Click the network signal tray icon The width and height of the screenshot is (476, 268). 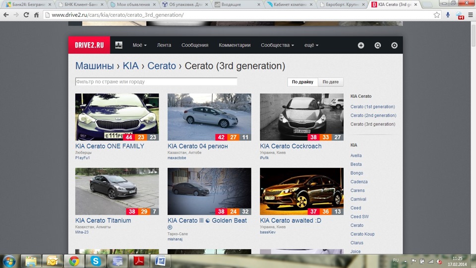coord(430,262)
